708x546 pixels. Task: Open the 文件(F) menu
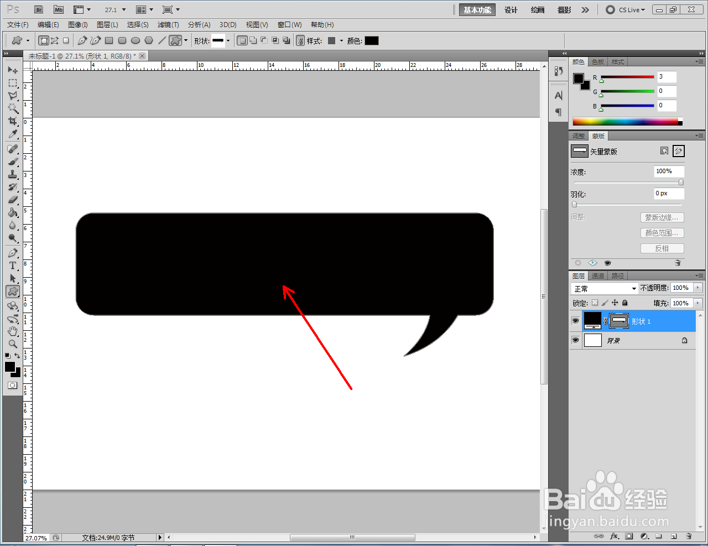pos(18,25)
